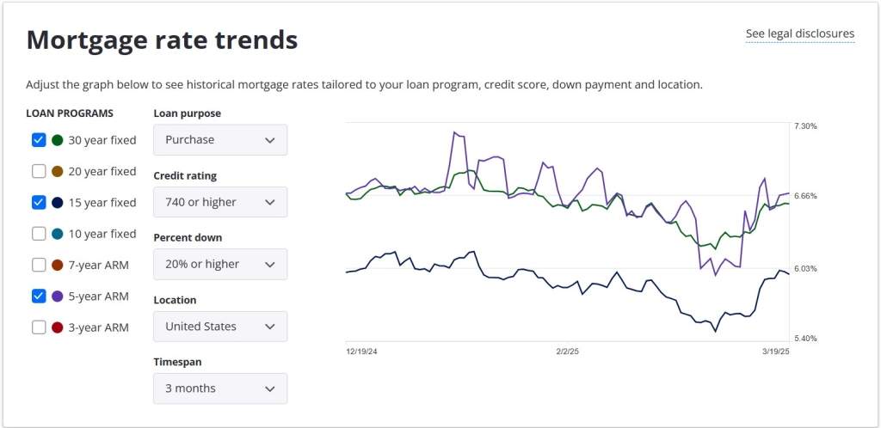Click the red 3-year ARM color dot
881x428 pixels.
(58, 327)
